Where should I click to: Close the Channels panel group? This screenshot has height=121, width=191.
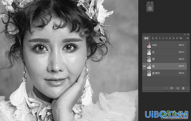tap(188, 34)
